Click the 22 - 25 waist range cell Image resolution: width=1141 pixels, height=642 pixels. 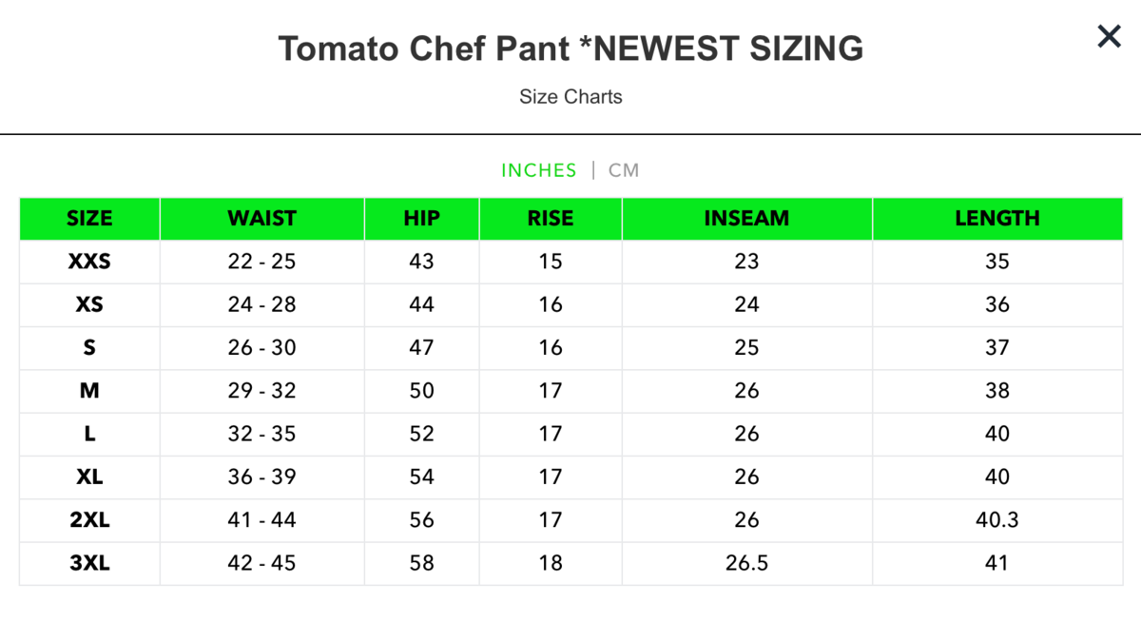click(x=261, y=262)
